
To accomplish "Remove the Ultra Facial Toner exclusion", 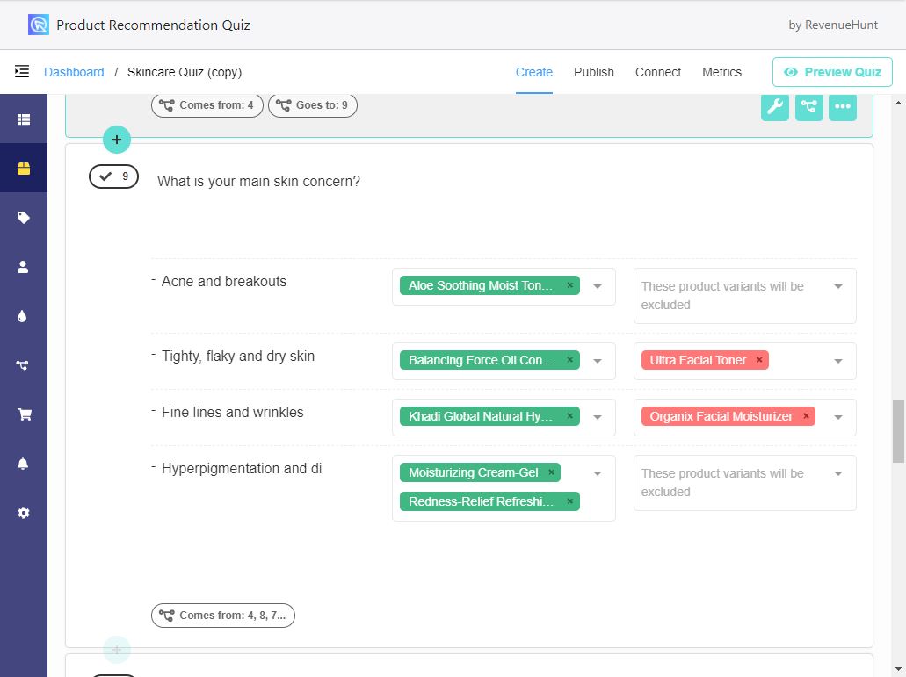I will [759, 359].
